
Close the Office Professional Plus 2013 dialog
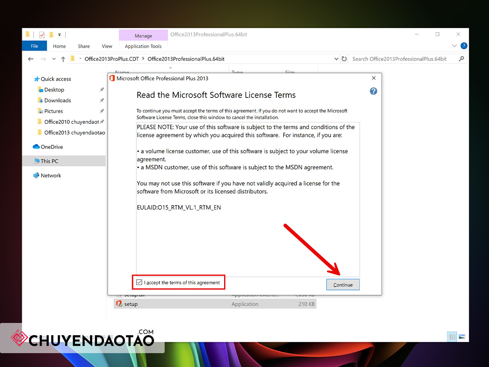coord(374,78)
